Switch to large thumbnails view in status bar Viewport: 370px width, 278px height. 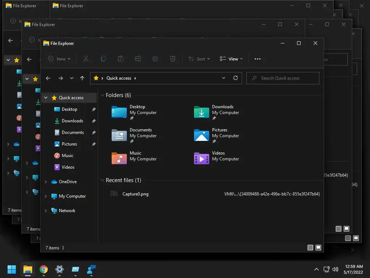318,248
